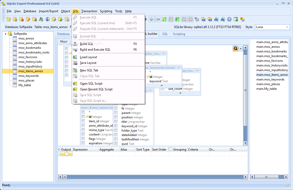293x190 pixels.
Task: Tick the Output checkbox in the grid row
Action: [66, 154]
